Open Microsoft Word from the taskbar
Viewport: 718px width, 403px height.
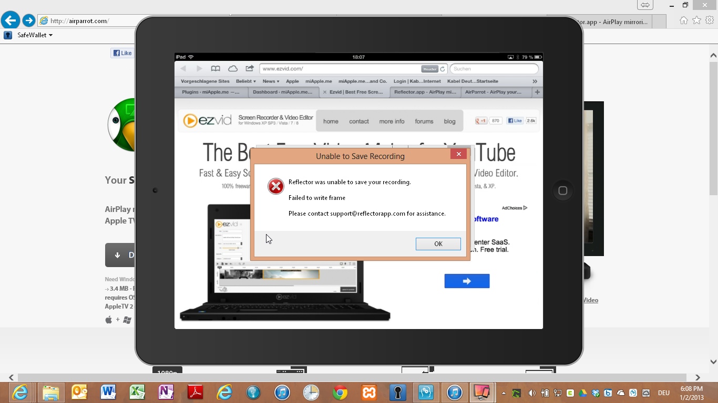tap(108, 393)
